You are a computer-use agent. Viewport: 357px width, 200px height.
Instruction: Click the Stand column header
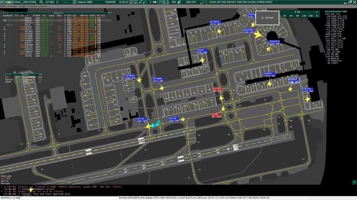(51, 16)
